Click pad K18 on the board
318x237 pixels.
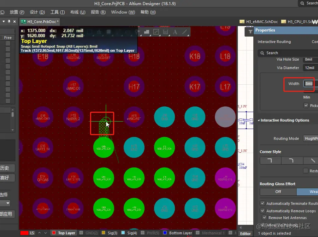tap(195, 56)
